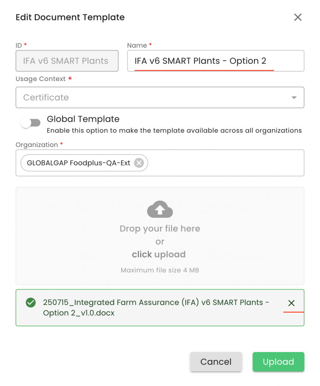Click the Global Template label
The image size is (320, 386).
tap(83, 119)
